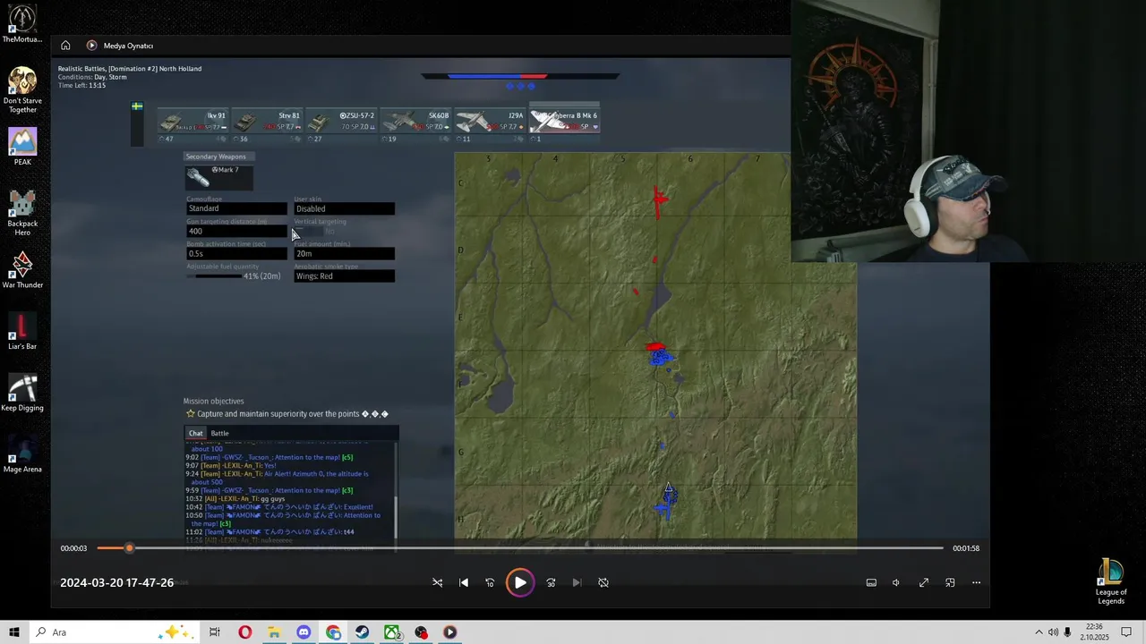The image size is (1146, 644).
Task: Open the Mage Arena desktop icon
Action: pos(22,453)
